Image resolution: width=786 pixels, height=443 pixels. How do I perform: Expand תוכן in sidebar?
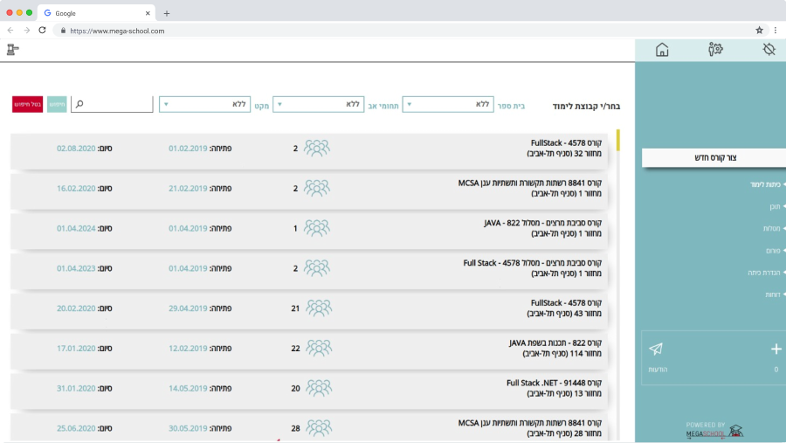pyautogui.click(x=776, y=207)
